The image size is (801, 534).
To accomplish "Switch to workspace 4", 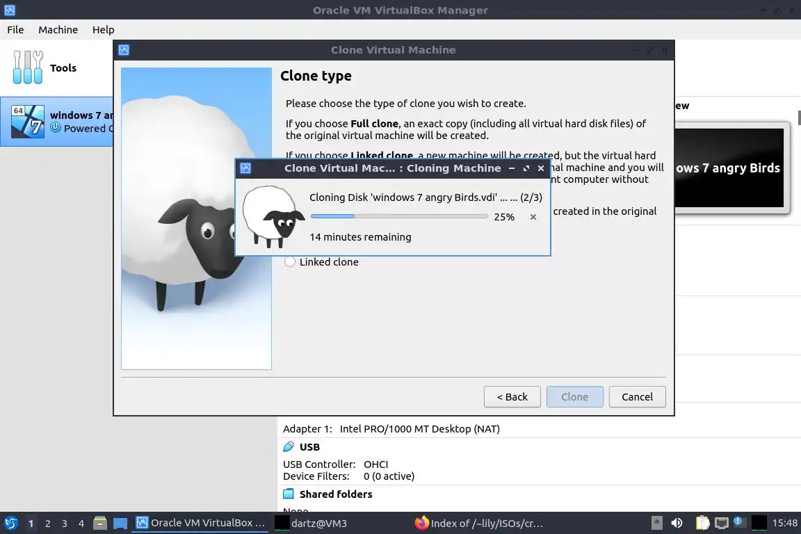I will pyautogui.click(x=81, y=524).
